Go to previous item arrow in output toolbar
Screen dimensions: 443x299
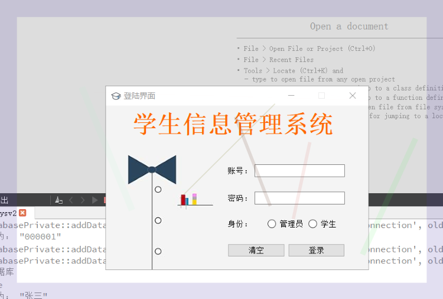pyautogui.click(x=71, y=200)
